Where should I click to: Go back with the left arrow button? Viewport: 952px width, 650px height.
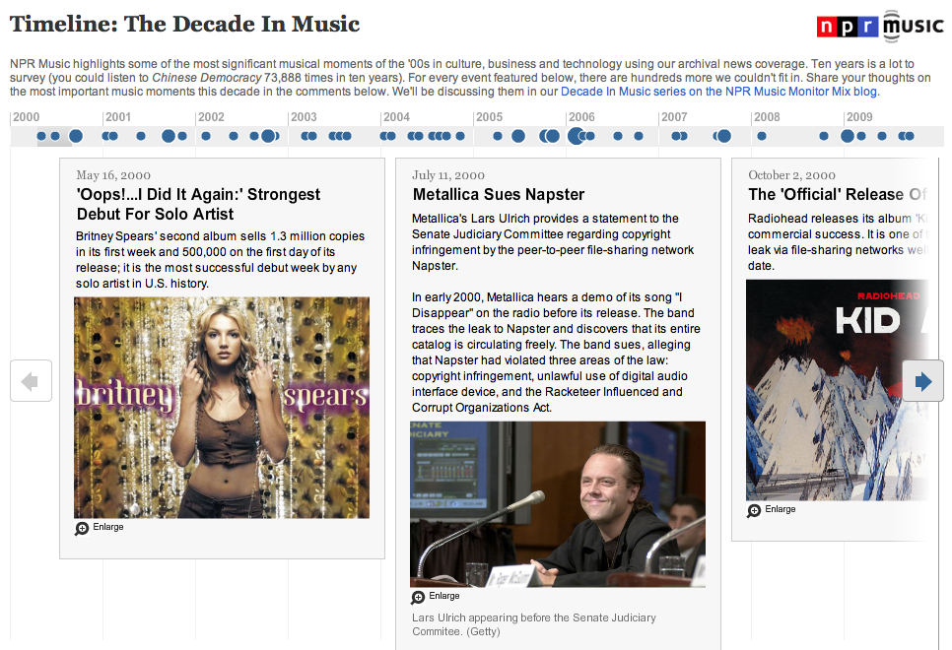tap(31, 381)
